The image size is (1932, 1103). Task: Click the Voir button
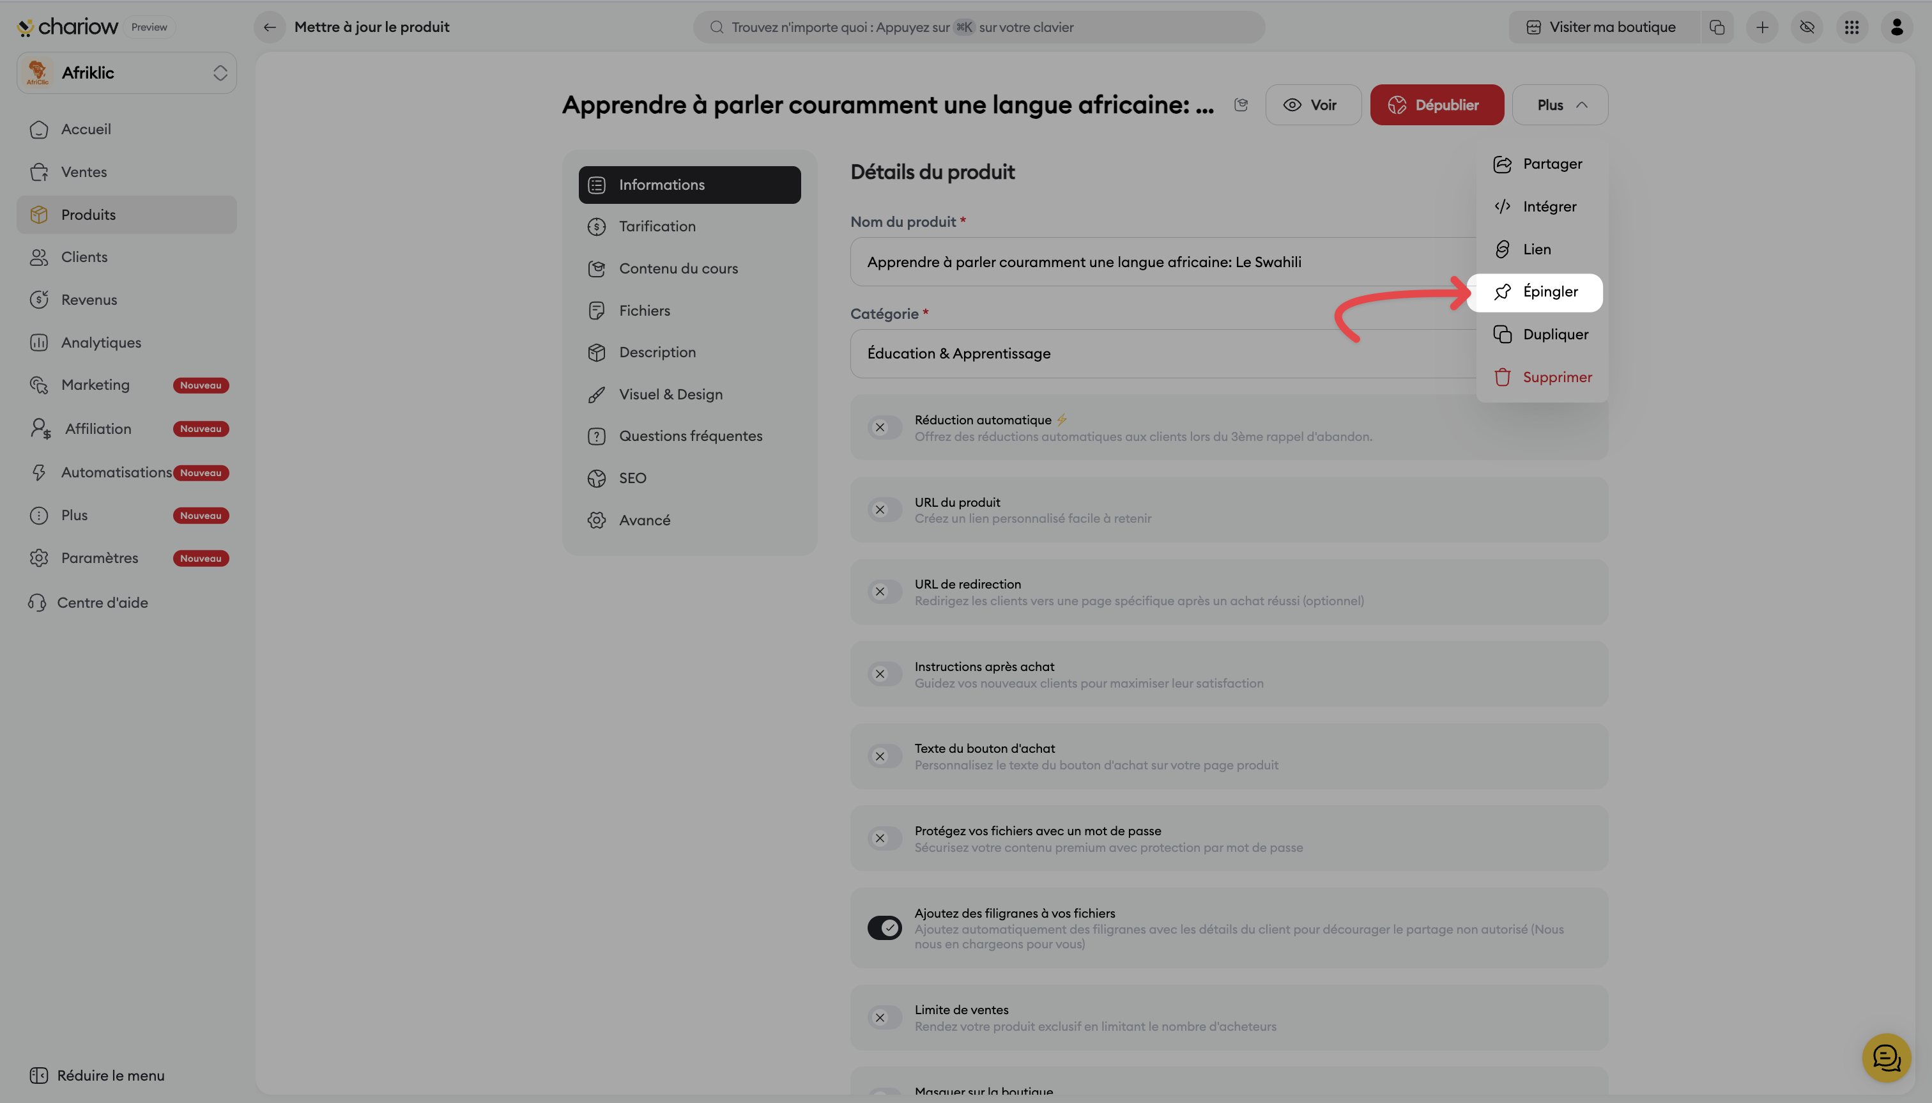pos(1312,105)
